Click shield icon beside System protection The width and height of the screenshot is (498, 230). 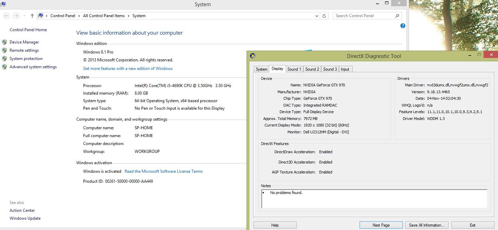coord(4,59)
